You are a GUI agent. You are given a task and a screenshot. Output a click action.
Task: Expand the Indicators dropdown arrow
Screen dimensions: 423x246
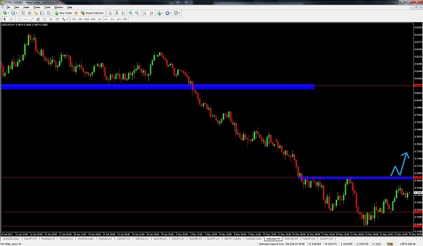click(162, 13)
